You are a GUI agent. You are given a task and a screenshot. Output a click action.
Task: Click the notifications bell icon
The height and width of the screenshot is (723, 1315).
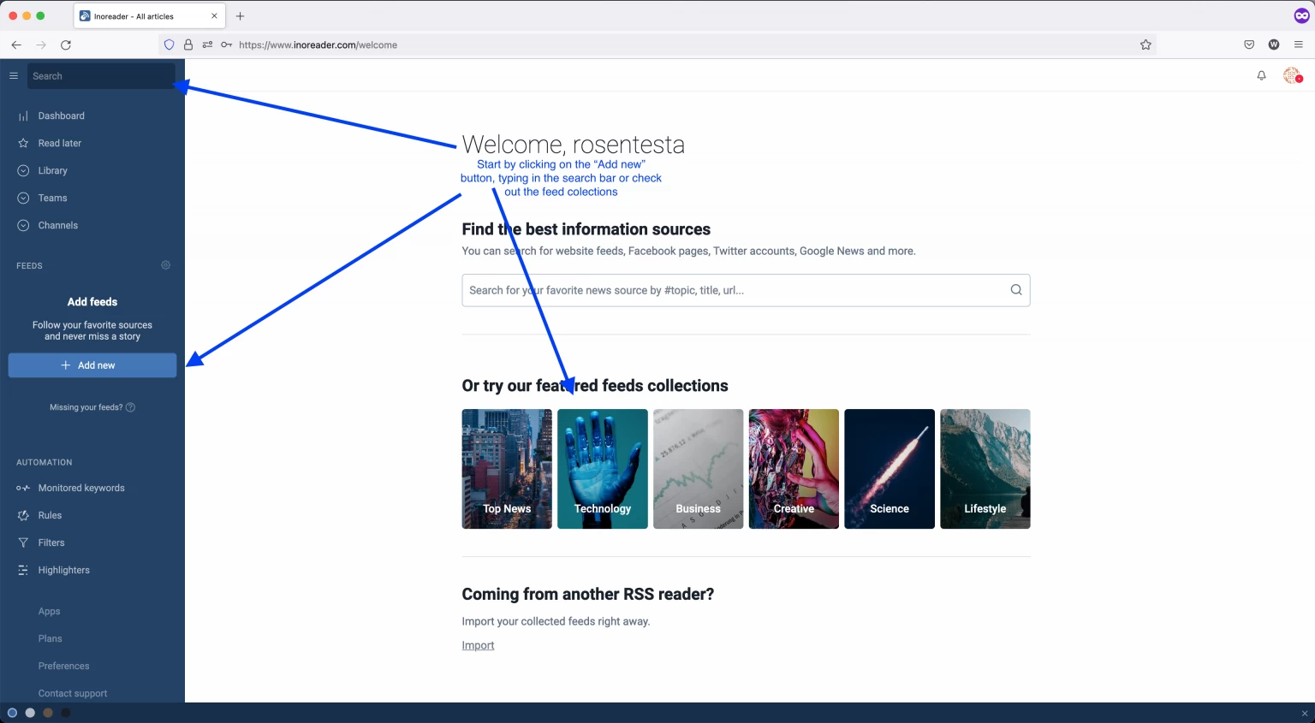[1261, 75]
